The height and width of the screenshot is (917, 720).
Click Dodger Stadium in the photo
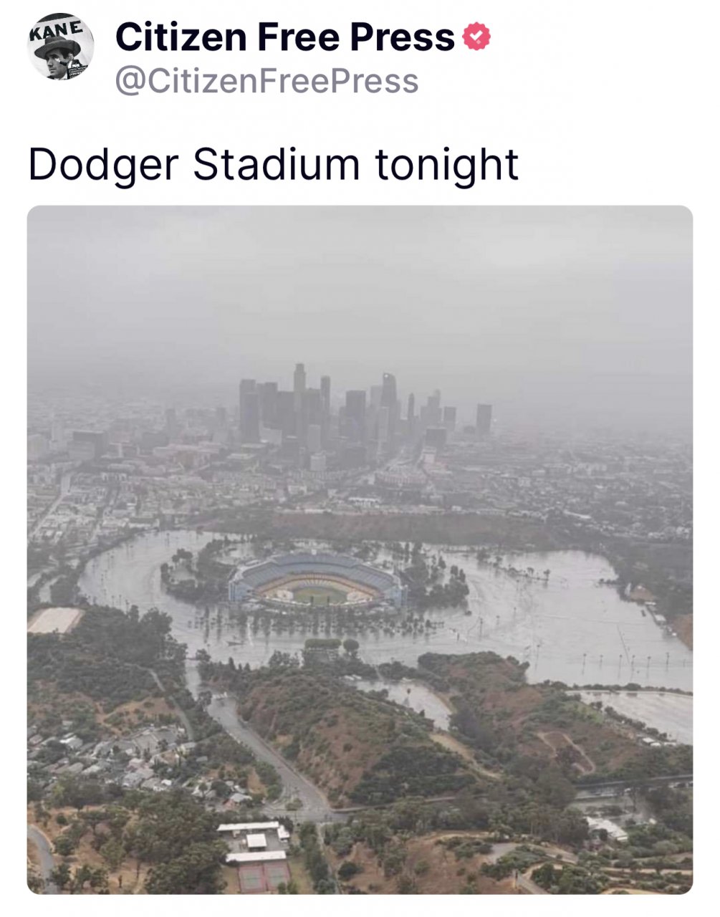click(x=317, y=579)
